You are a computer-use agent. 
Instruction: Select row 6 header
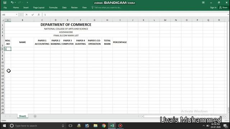[3, 49]
